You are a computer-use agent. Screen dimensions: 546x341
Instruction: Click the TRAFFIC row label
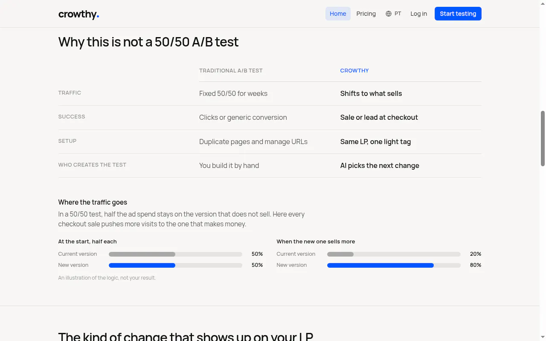[x=70, y=93]
